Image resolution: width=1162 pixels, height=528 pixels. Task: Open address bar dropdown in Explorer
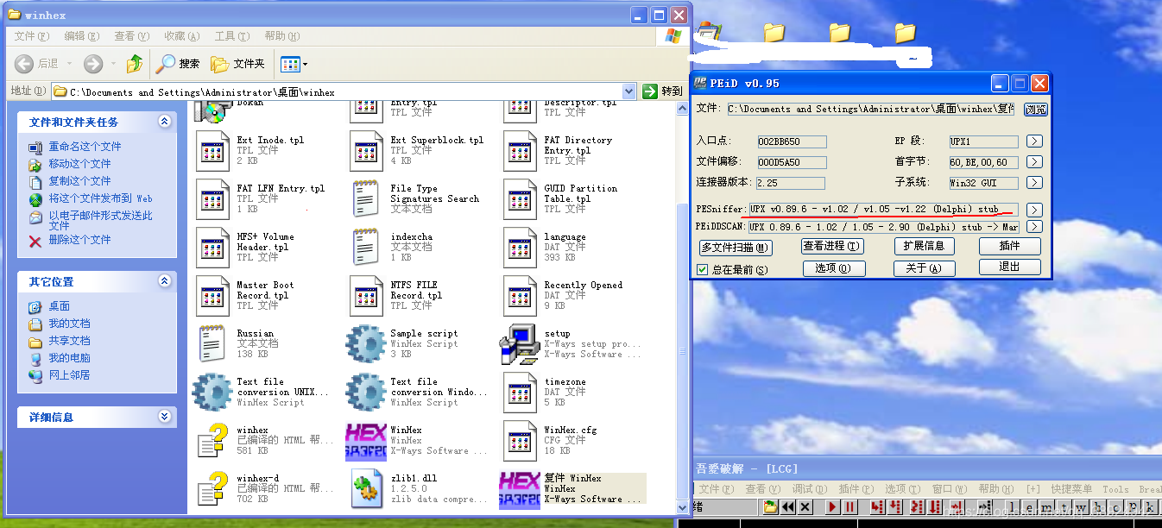628,91
